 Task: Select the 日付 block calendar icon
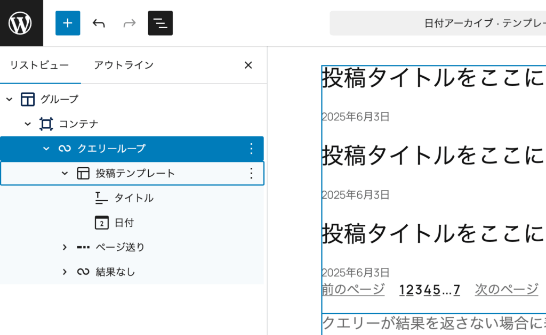[x=101, y=223]
